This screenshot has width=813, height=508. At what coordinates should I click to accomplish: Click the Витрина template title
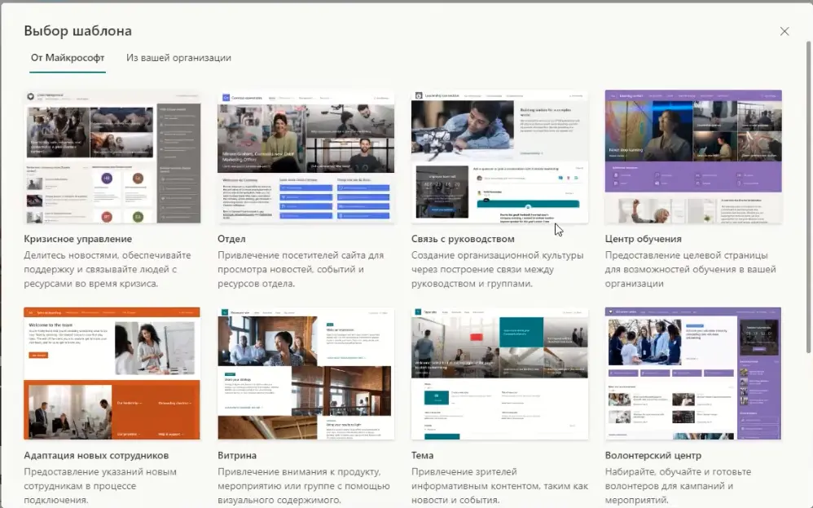tap(237, 455)
